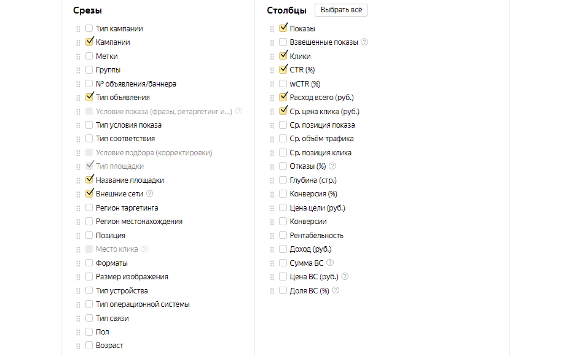Click help icon beside Доля ВС (%)
This screenshot has height=356, width=566.
[x=336, y=290]
